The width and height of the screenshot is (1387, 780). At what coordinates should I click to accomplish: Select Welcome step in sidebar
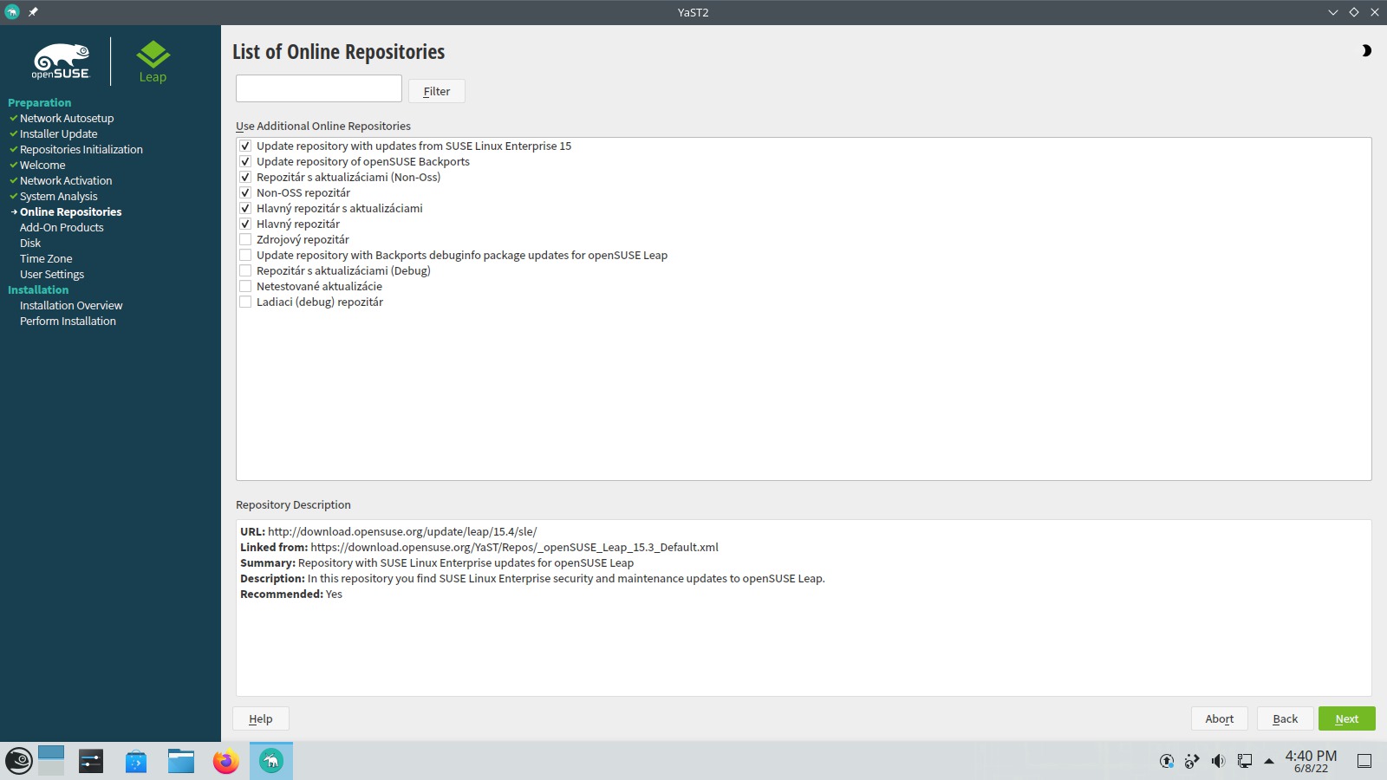point(42,165)
